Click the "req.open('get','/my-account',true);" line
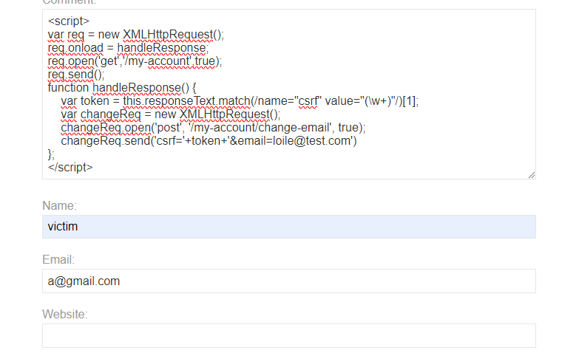 [135, 61]
